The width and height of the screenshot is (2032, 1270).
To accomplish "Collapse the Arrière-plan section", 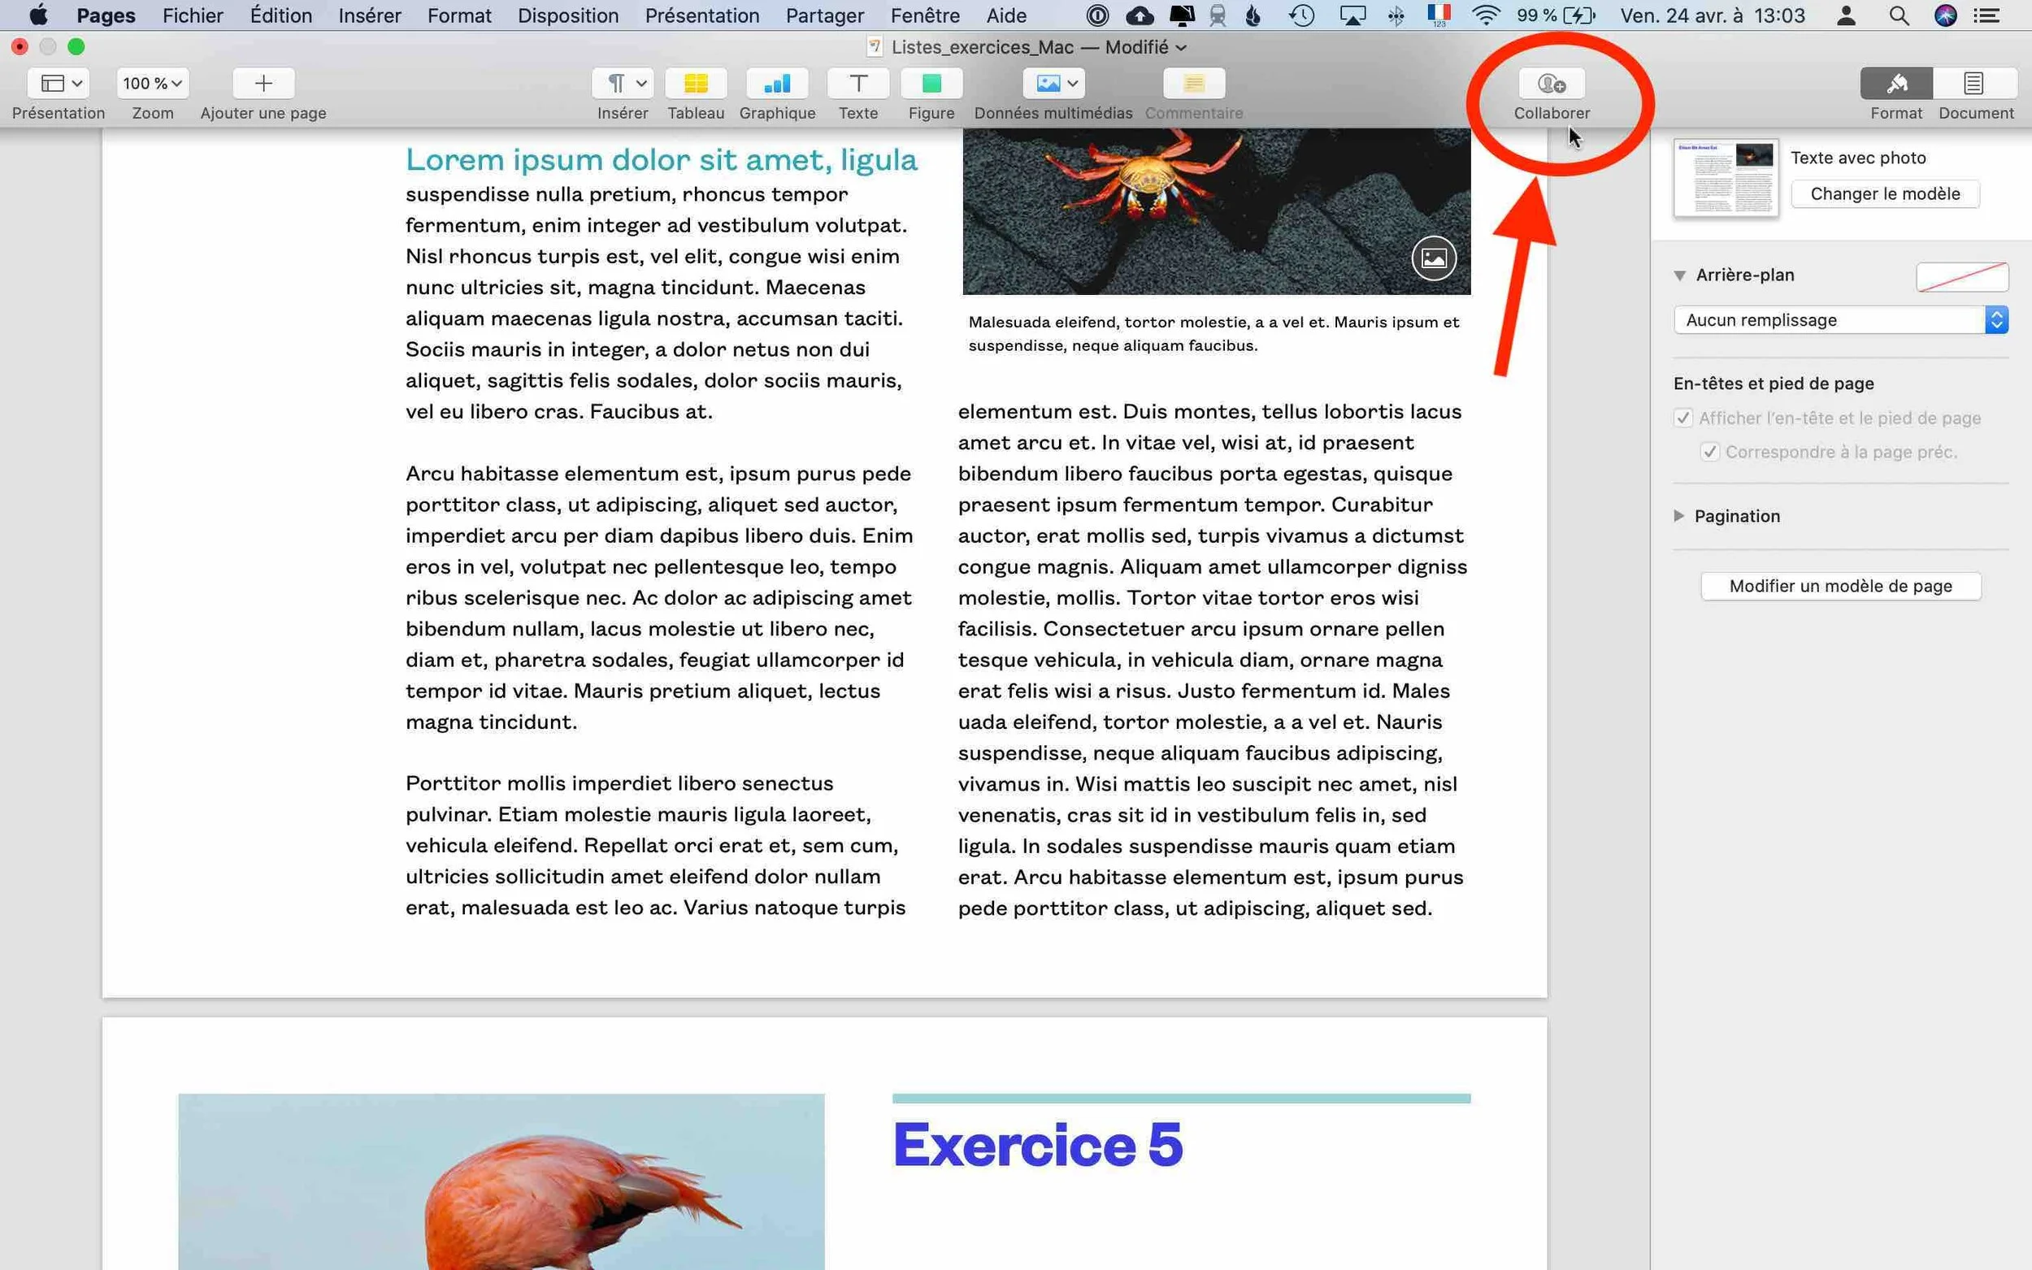I will click(1679, 275).
